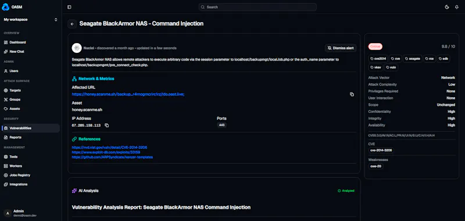The width and height of the screenshot is (465, 221).
Task: Click the Dashboard grid icon
Action: coord(6,42)
